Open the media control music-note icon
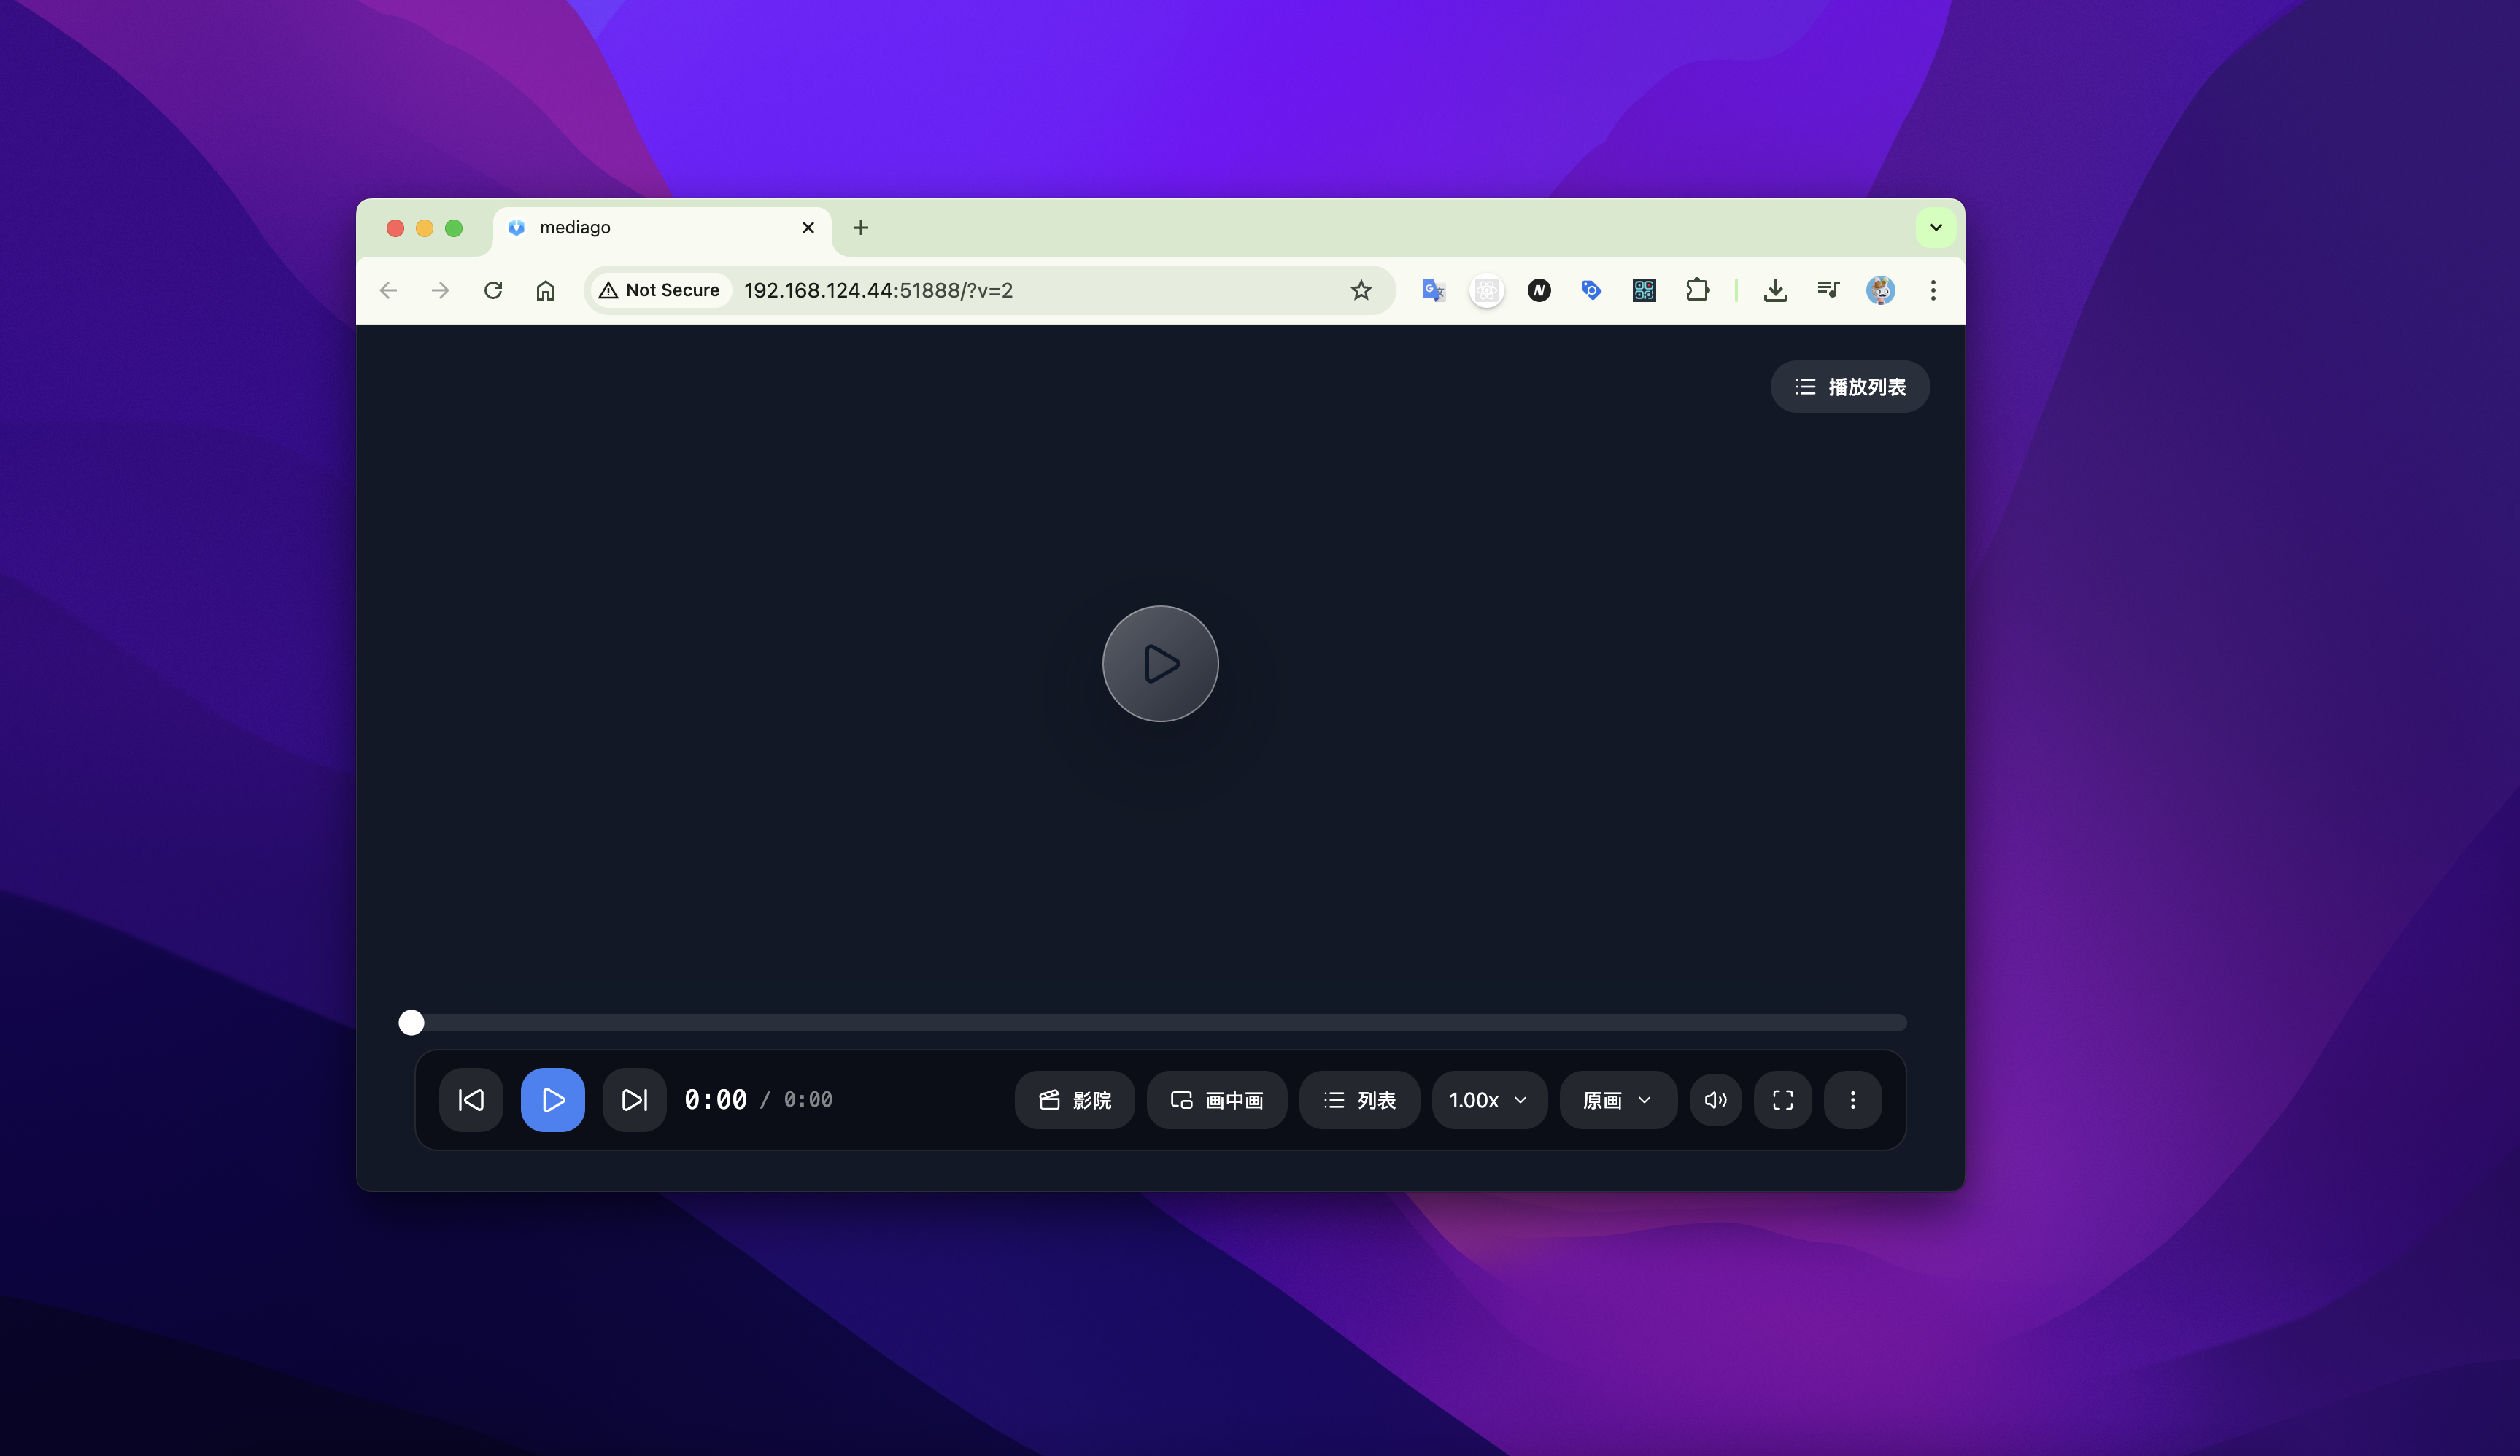The height and width of the screenshot is (1456, 2520). point(1828,290)
